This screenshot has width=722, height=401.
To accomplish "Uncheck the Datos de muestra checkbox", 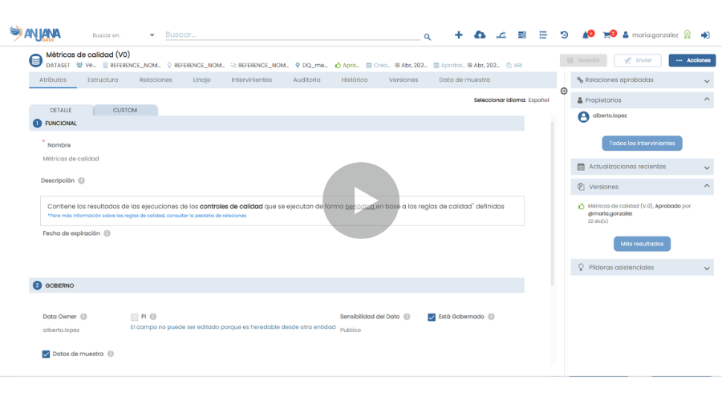I will coord(46,354).
